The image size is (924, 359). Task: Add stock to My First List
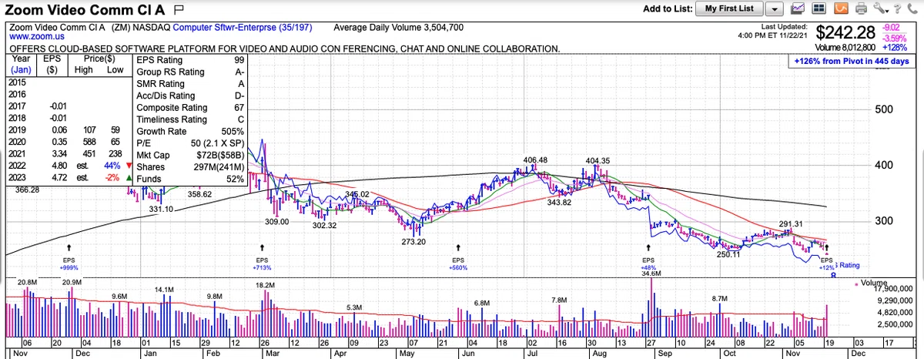click(729, 8)
